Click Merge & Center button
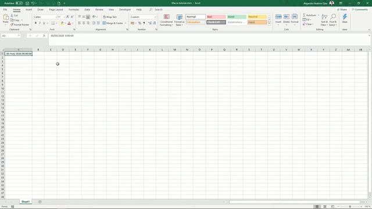The image size is (372, 209). pyautogui.click(x=113, y=23)
